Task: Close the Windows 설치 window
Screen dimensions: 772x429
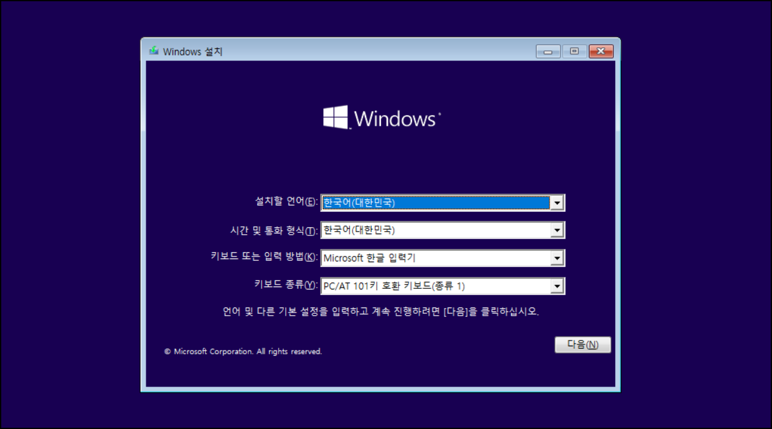Action: pos(601,52)
